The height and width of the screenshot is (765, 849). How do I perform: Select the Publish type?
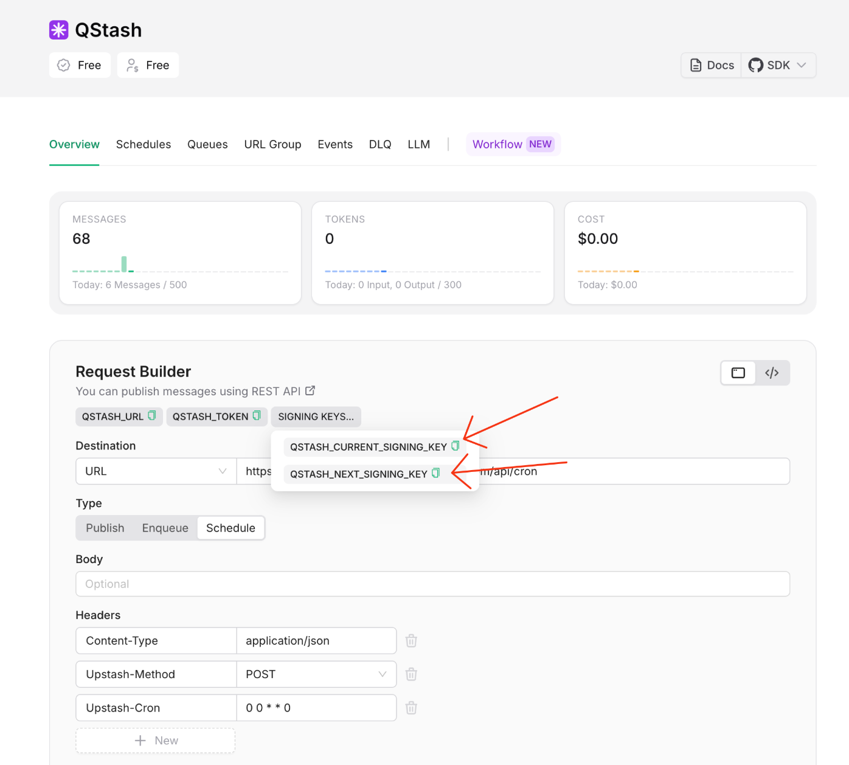pyautogui.click(x=105, y=528)
